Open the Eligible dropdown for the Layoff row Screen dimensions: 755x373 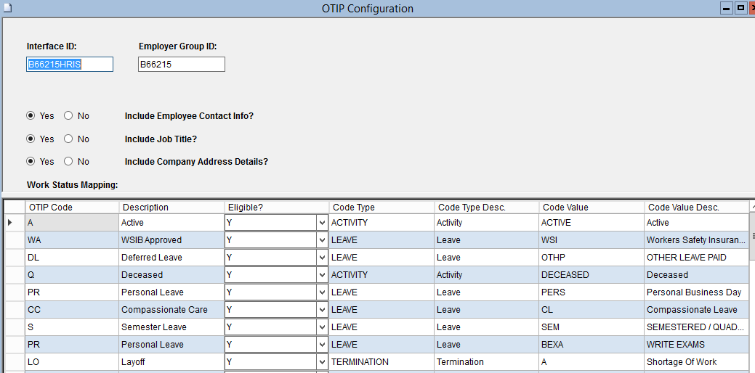coord(322,362)
